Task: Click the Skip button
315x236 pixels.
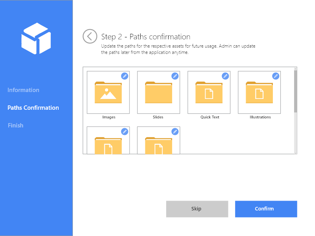Action: [x=197, y=209]
